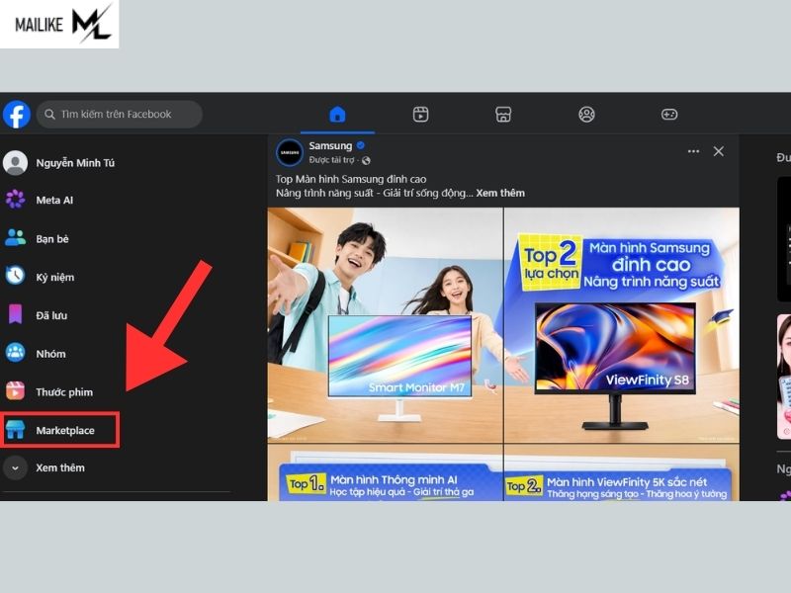Open the Thước phim reels icon in sidebar
The height and width of the screenshot is (593, 791).
click(15, 391)
